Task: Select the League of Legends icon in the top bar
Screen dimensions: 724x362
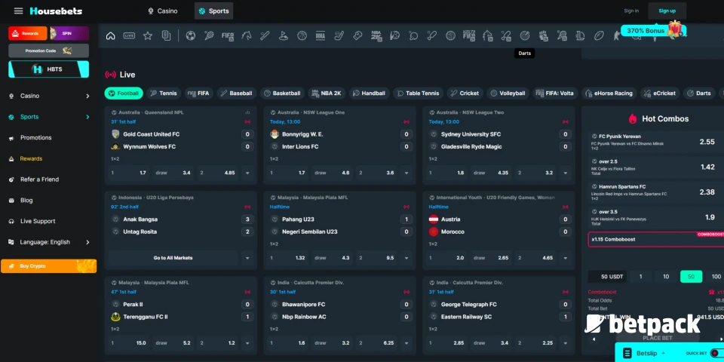Action: [581, 35]
